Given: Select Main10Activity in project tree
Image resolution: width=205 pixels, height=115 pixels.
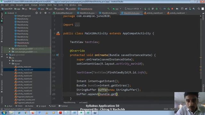Looking at the screenshot, I should tap(23, 43).
